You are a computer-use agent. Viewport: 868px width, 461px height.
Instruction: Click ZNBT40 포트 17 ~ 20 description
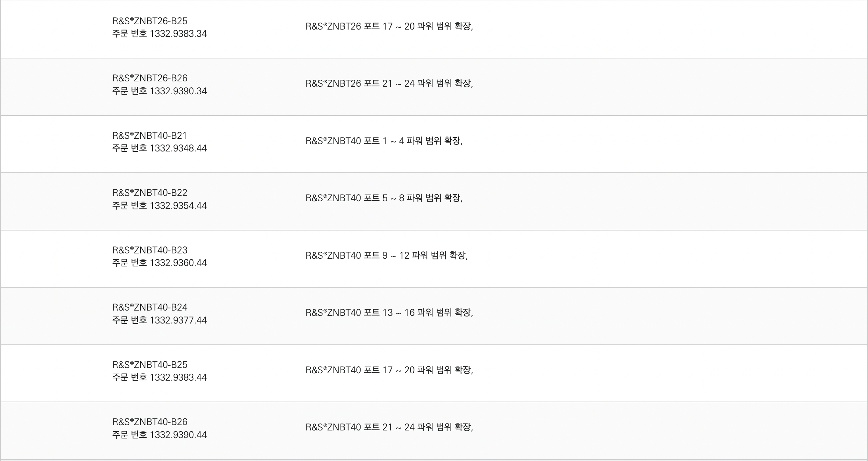pos(389,370)
